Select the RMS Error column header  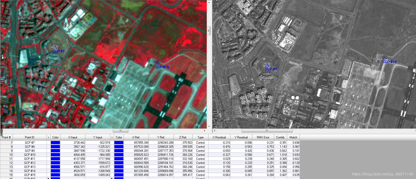pyautogui.click(x=263, y=137)
